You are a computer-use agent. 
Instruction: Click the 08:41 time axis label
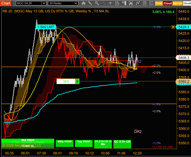[x=57, y=153]
